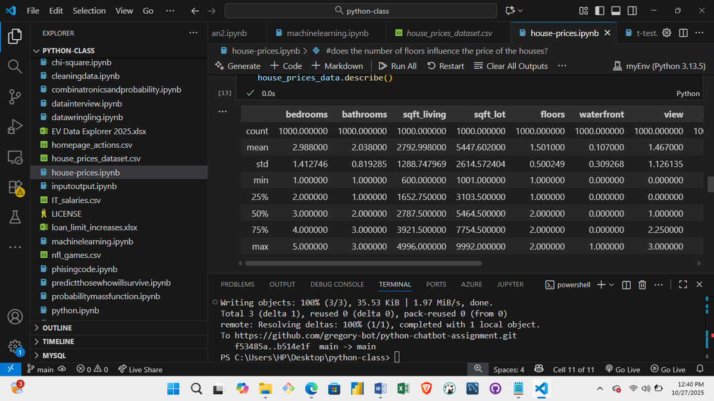Split the terminal panel
Screen dimensions: 714x401
627,285
